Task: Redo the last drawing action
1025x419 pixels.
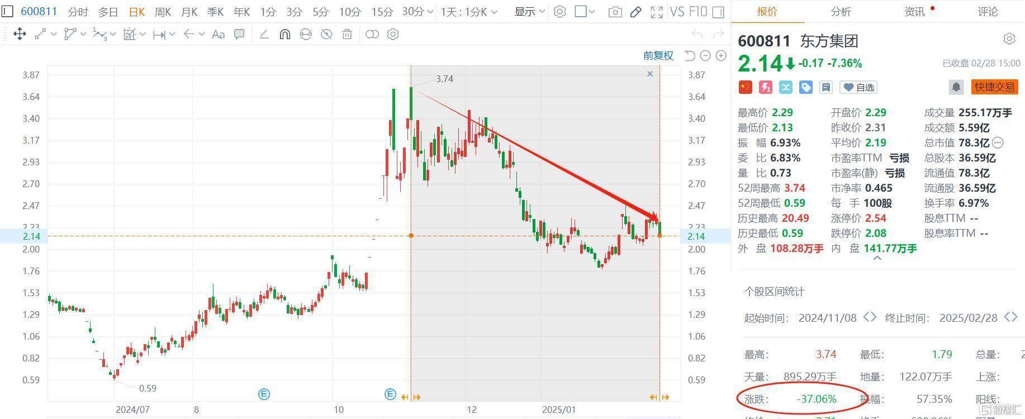Action: [x=719, y=34]
